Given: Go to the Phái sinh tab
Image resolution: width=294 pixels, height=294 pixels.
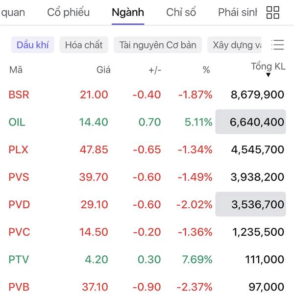Looking at the screenshot, I should point(238,13).
